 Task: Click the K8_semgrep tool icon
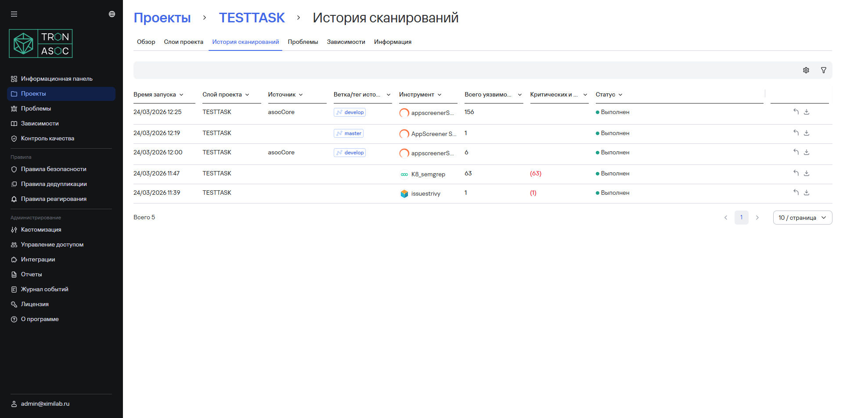404,174
